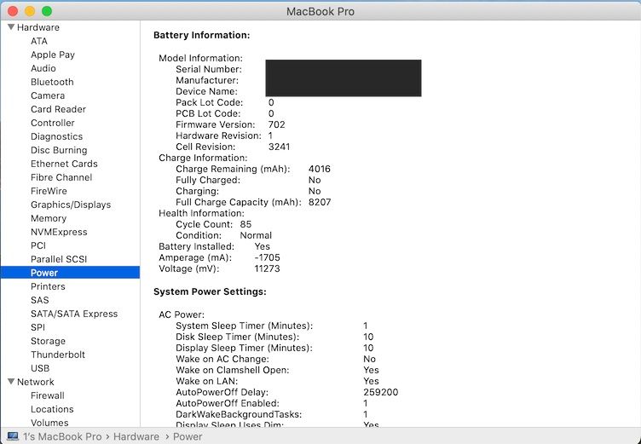The image size is (641, 444).
Task: Select ATA in the sidebar
Action: click(x=39, y=41)
